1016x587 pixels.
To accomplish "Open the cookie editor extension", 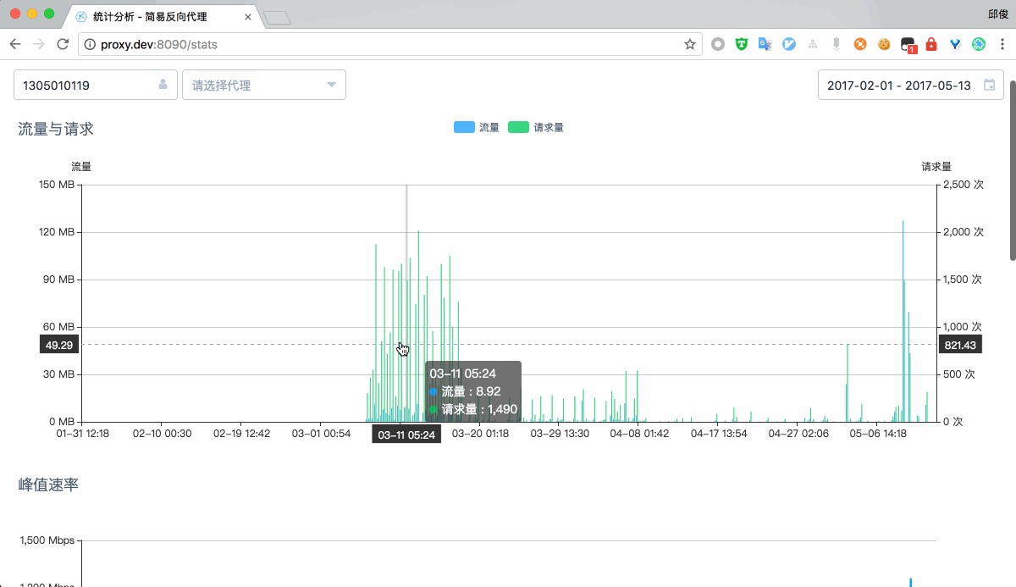I will 884,44.
